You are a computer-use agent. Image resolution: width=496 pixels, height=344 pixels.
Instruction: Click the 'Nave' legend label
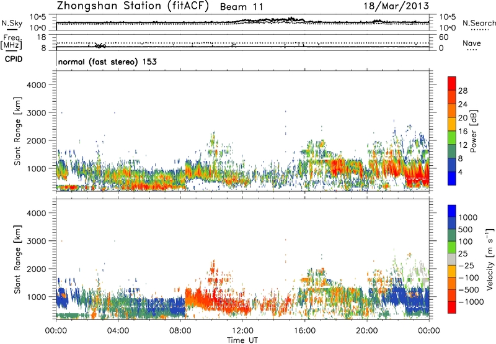471,43
